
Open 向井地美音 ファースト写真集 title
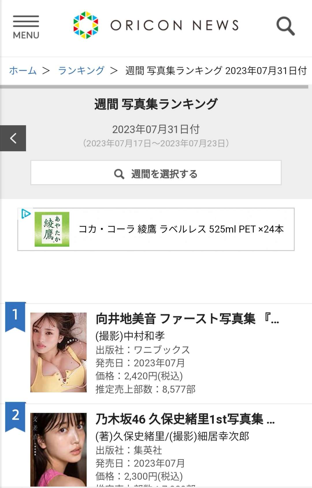tap(187, 319)
